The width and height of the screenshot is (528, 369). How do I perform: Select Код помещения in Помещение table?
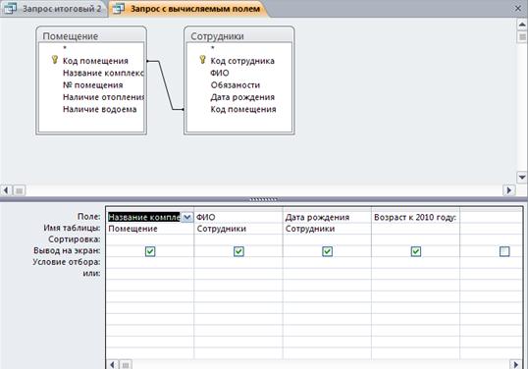pos(95,61)
